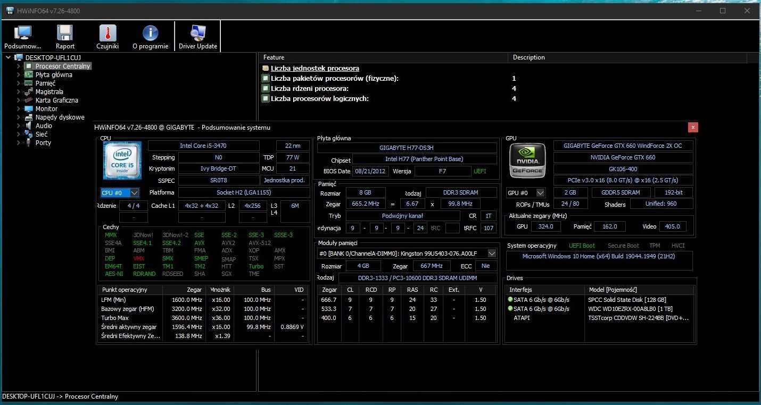
Task: Collapse the DESKTOP-UFL1CUJ root node
Action: point(9,57)
